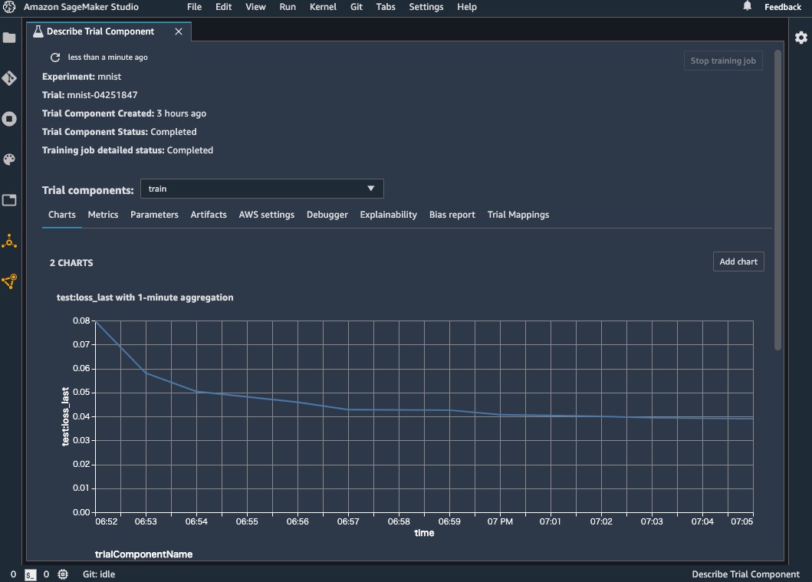Open the File Browser sidebar folder icon

click(9, 38)
